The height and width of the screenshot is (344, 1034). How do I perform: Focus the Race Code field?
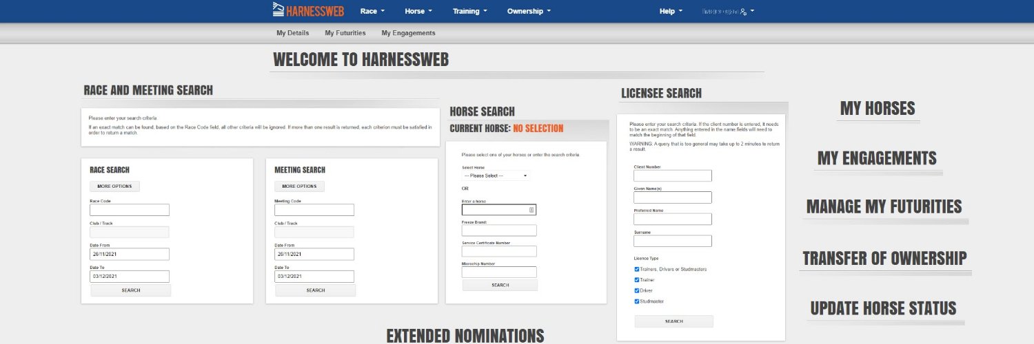[x=130, y=210]
